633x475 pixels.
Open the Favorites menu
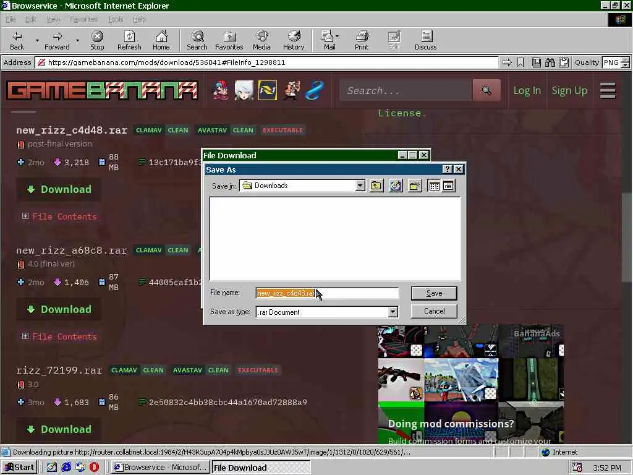(x=83, y=19)
